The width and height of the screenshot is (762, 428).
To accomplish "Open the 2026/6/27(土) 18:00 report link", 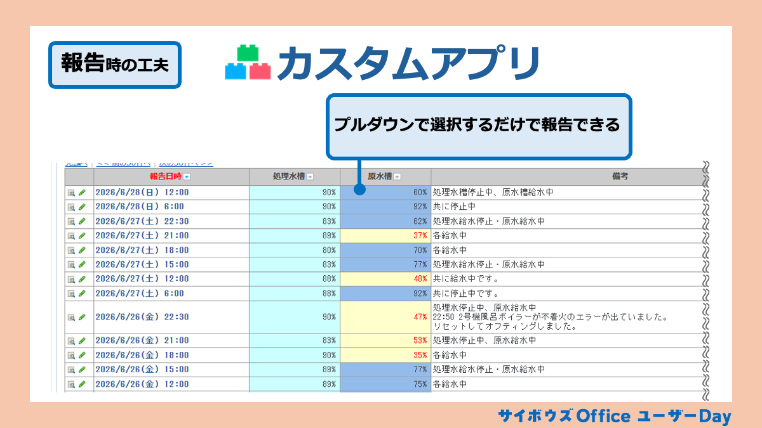I will point(142,250).
